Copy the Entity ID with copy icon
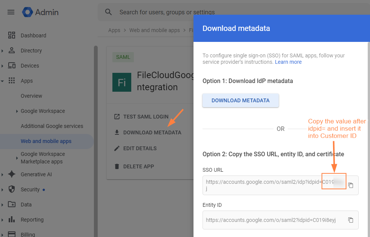The width and height of the screenshot is (370, 237). coord(351,220)
